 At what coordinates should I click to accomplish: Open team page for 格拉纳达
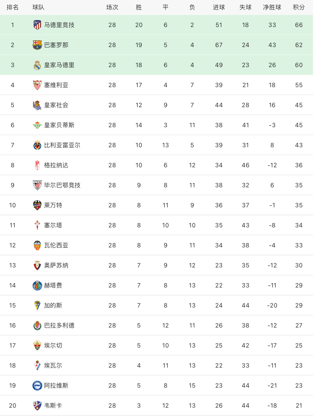click(56, 165)
